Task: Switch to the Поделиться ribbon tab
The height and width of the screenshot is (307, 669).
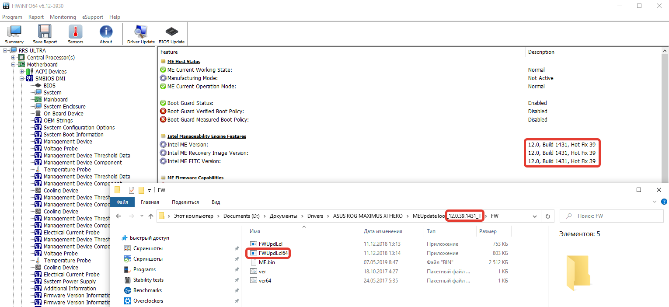Action: [185, 202]
